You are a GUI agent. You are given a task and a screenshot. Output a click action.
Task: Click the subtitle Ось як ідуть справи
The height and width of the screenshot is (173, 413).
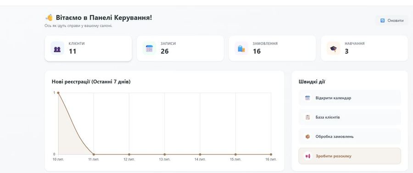pyautogui.click(x=78, y=26)
